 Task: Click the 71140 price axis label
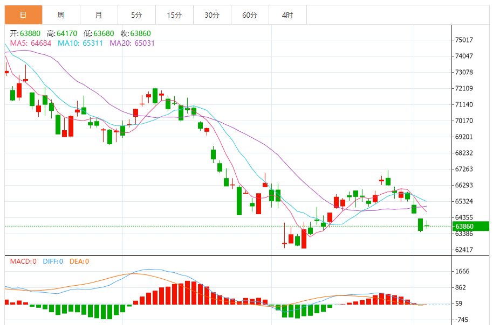pyautogui.click(x=464, y=104)
